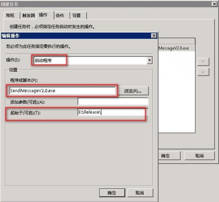Close the 创建任务 window with X
Viewport: 219px width, 202px height.
point(215,4)
